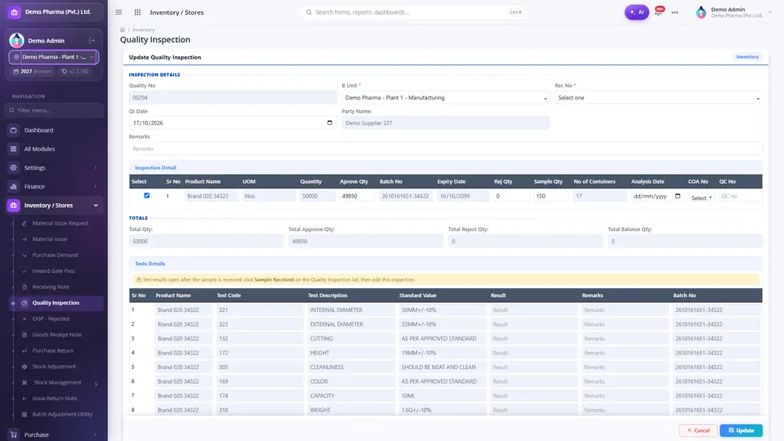The image size is (784, 441).
Task: Click the Quality No field 00294
Action: tap(233, 98)
